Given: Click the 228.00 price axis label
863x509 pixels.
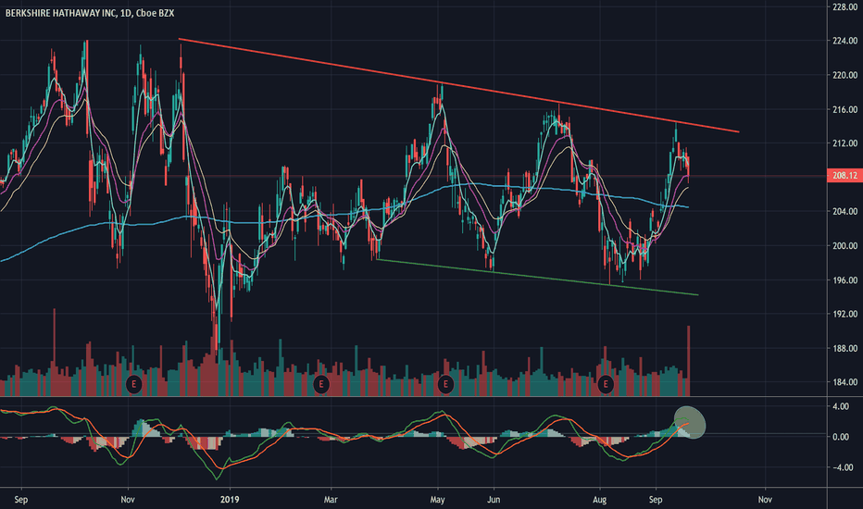Looking at the screenshot, I should click(x=844, y=6).
